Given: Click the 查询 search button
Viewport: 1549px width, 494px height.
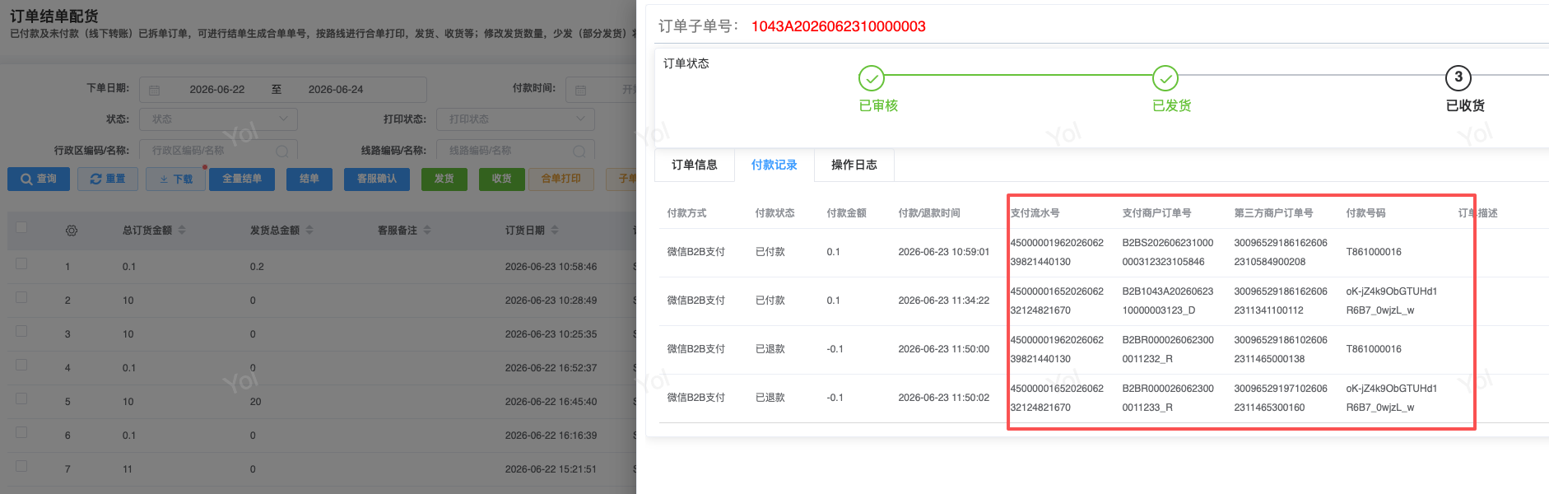Looking at the screenshot, I should tap(39, 179).
